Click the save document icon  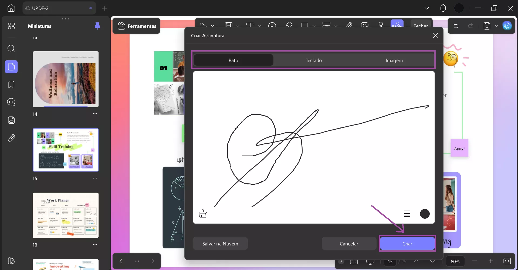pyautogui.click(x=487, y=26)
